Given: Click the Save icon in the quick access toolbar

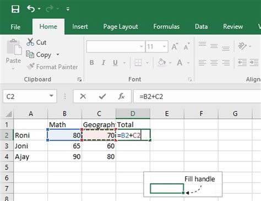Looking at the screenshot, I should (x=15, y=9).
